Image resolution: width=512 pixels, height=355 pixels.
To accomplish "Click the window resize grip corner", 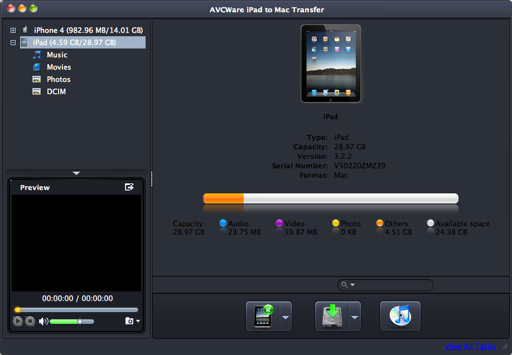I will (505, 347).
